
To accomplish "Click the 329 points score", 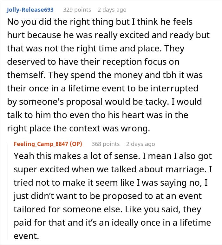I will click(x=77, y=10).
